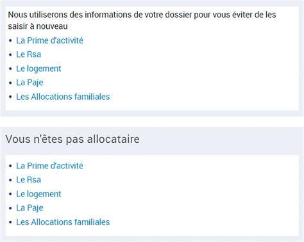Open La Prime d'activité link in upper list
Viewport: 304px width, 242px height.
49,40
